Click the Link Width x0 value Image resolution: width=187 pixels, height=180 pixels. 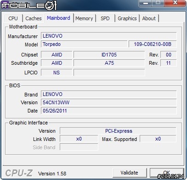pyautogui.click(x=79, y=139)
